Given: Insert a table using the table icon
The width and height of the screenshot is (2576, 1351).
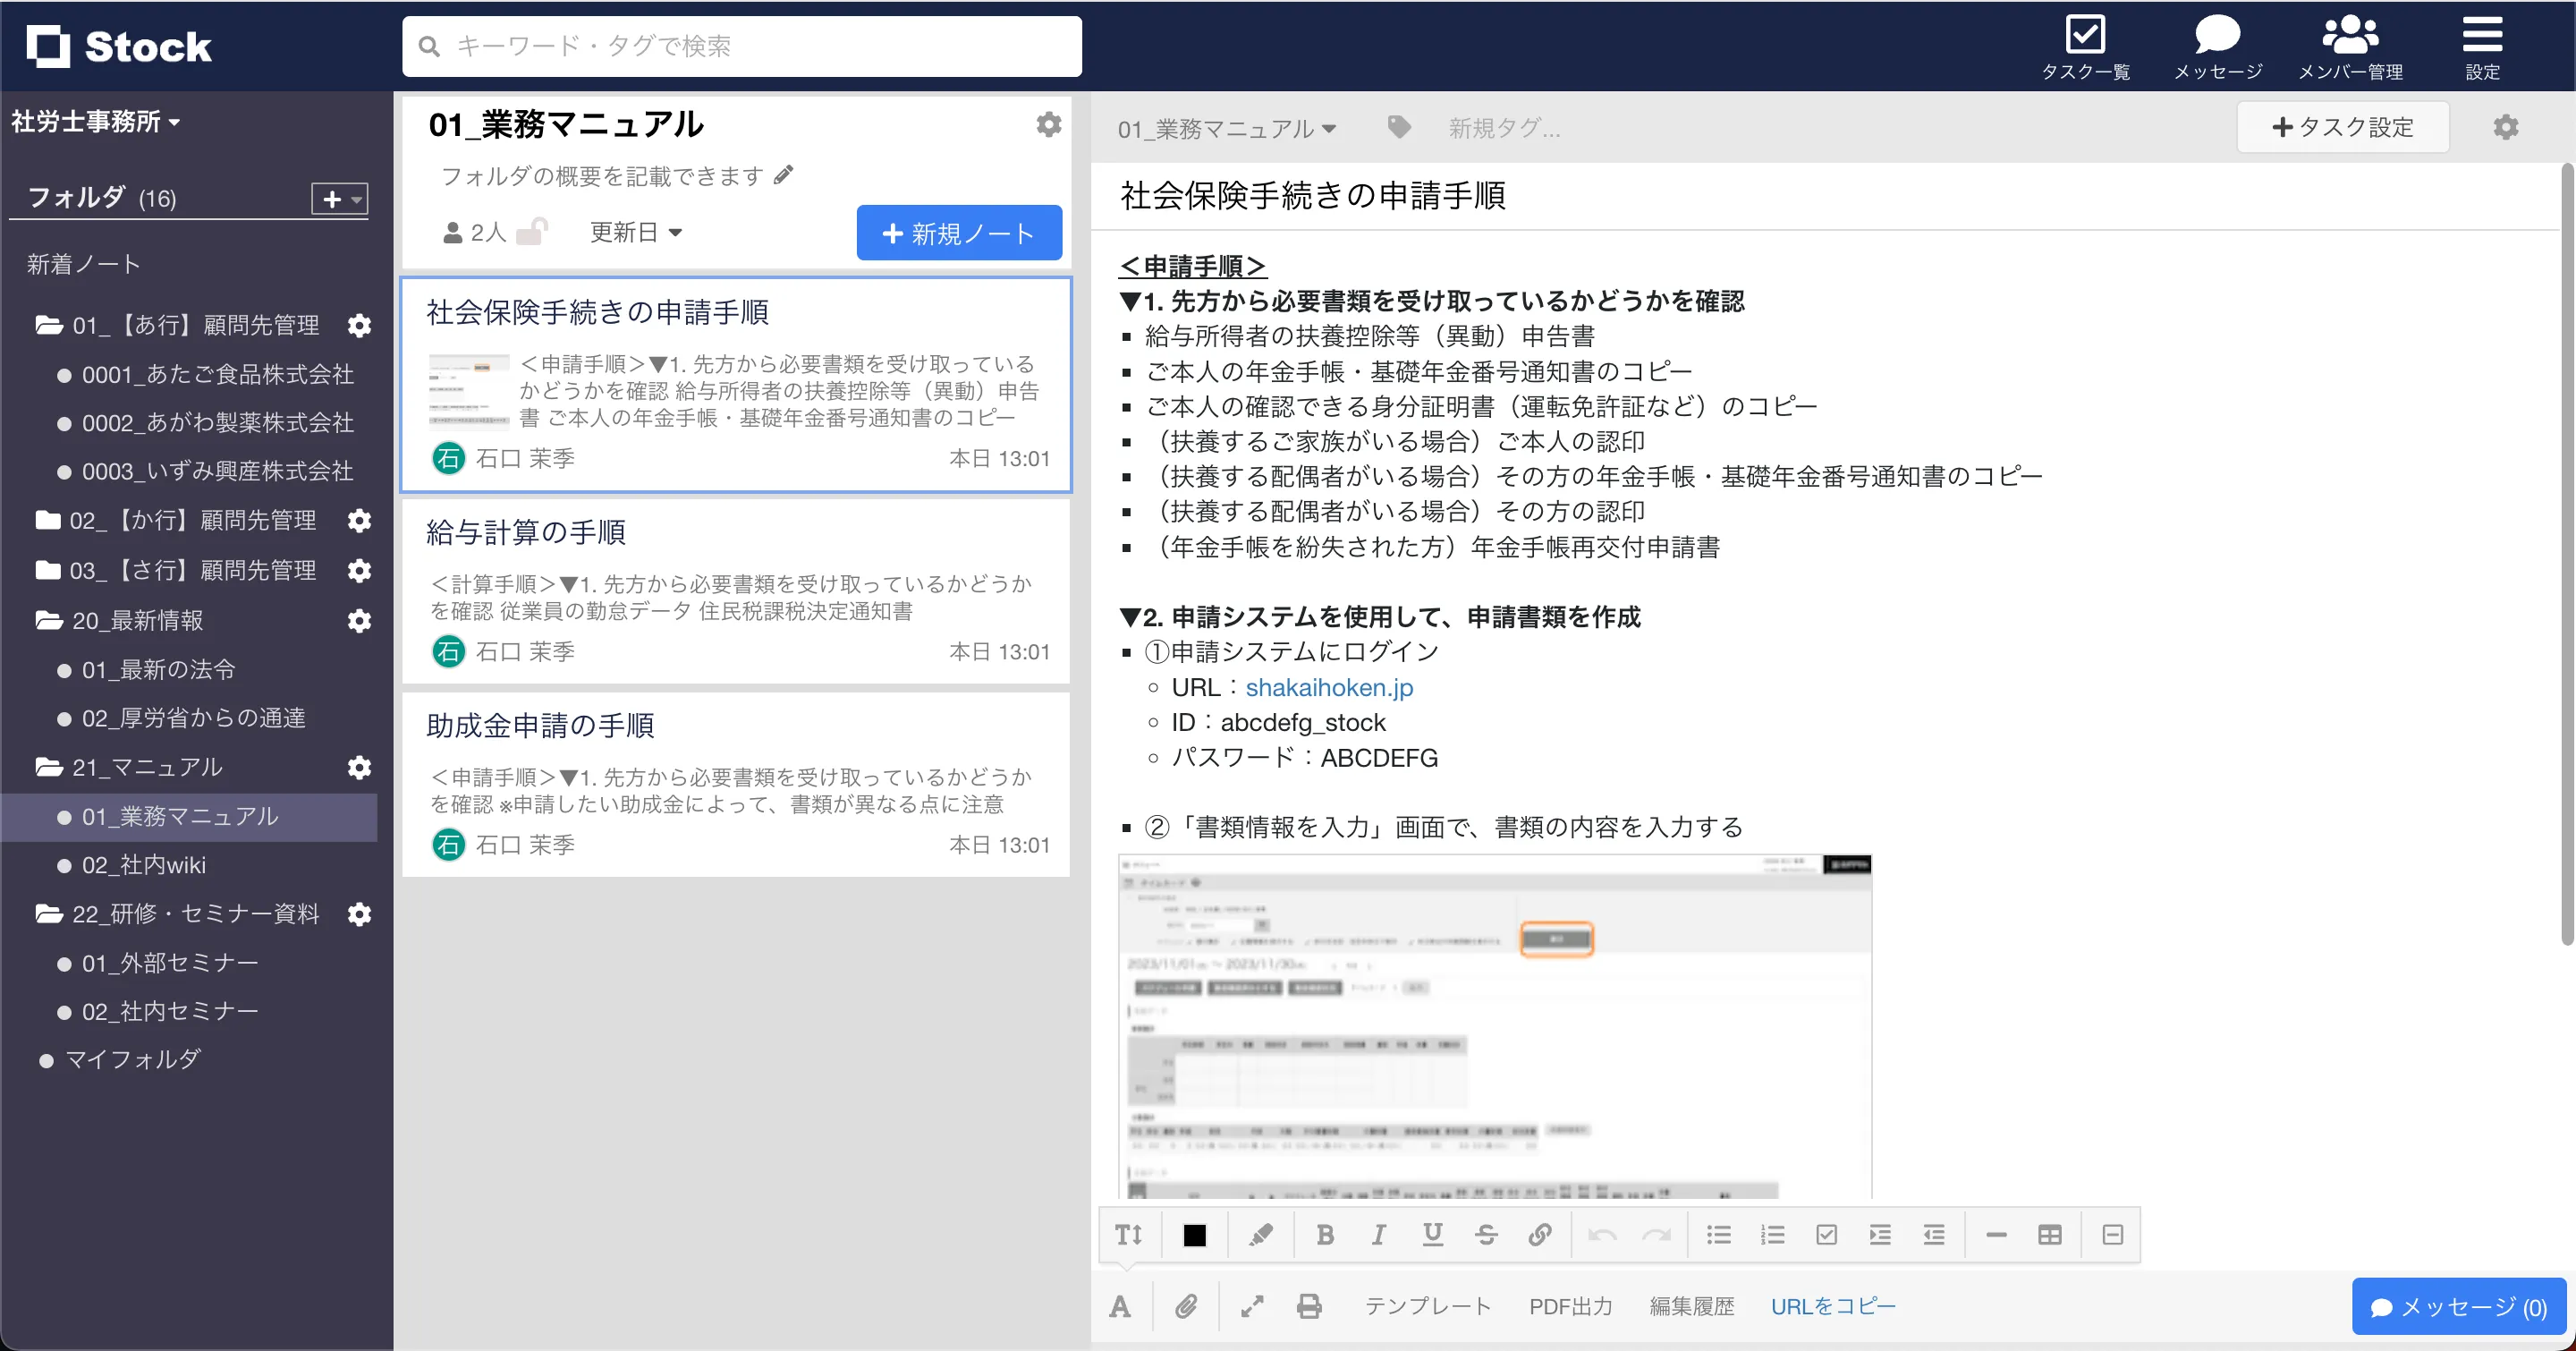Looking at the screenshot, I should pos(2049,1234).
